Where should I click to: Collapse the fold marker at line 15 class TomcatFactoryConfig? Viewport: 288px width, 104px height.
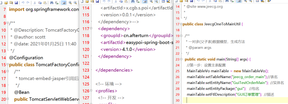pyautogui.click(x=7, y=65)
